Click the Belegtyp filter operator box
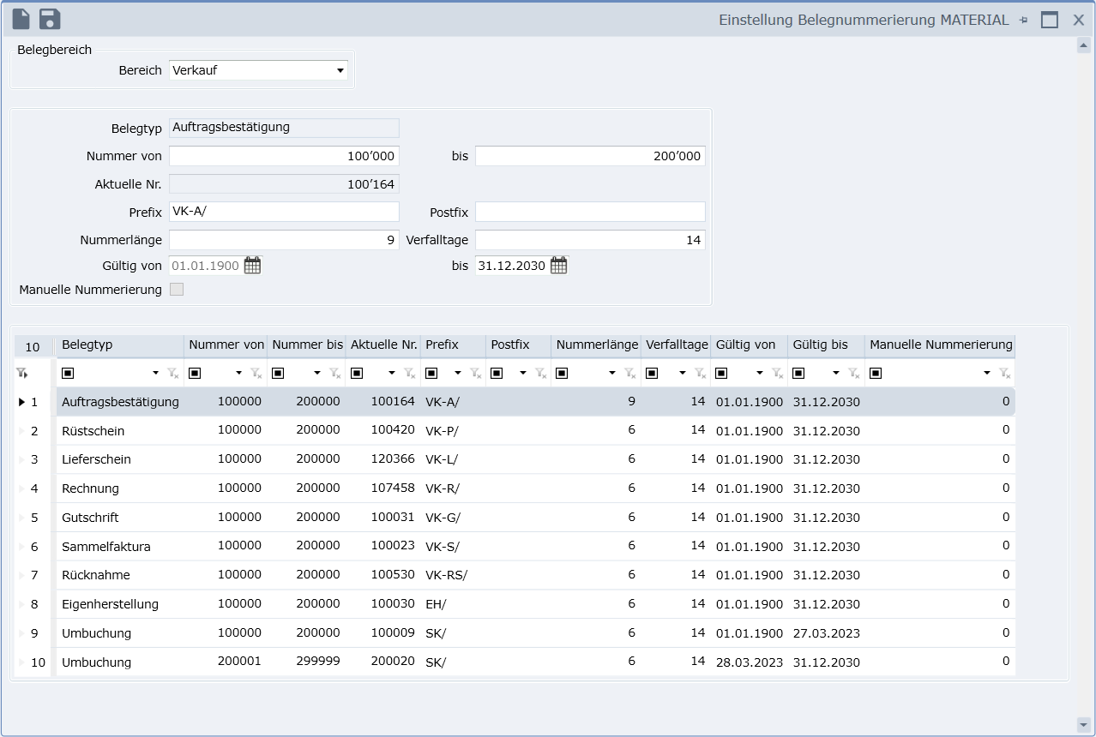The width and height of the screenshot is (1096, 737). coord(68,373)
